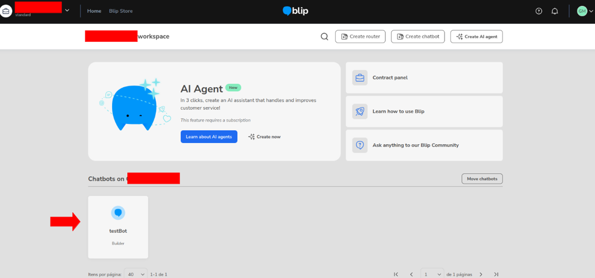Open the testBot chatbot card
The height and width of the screenshot is (278, 595).
(118, 226)
